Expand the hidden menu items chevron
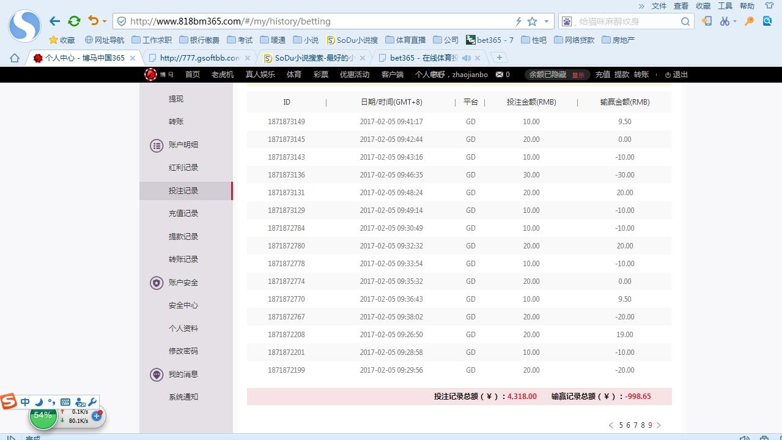This screenshot has width=782, height=440. (x=641, y=6)
